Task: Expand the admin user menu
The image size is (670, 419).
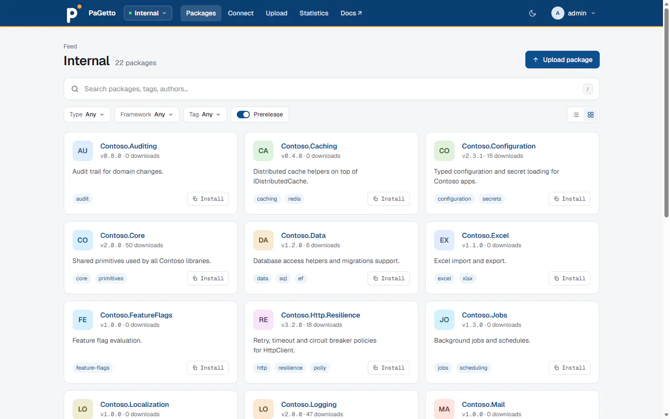Action: tap(574, 13)
